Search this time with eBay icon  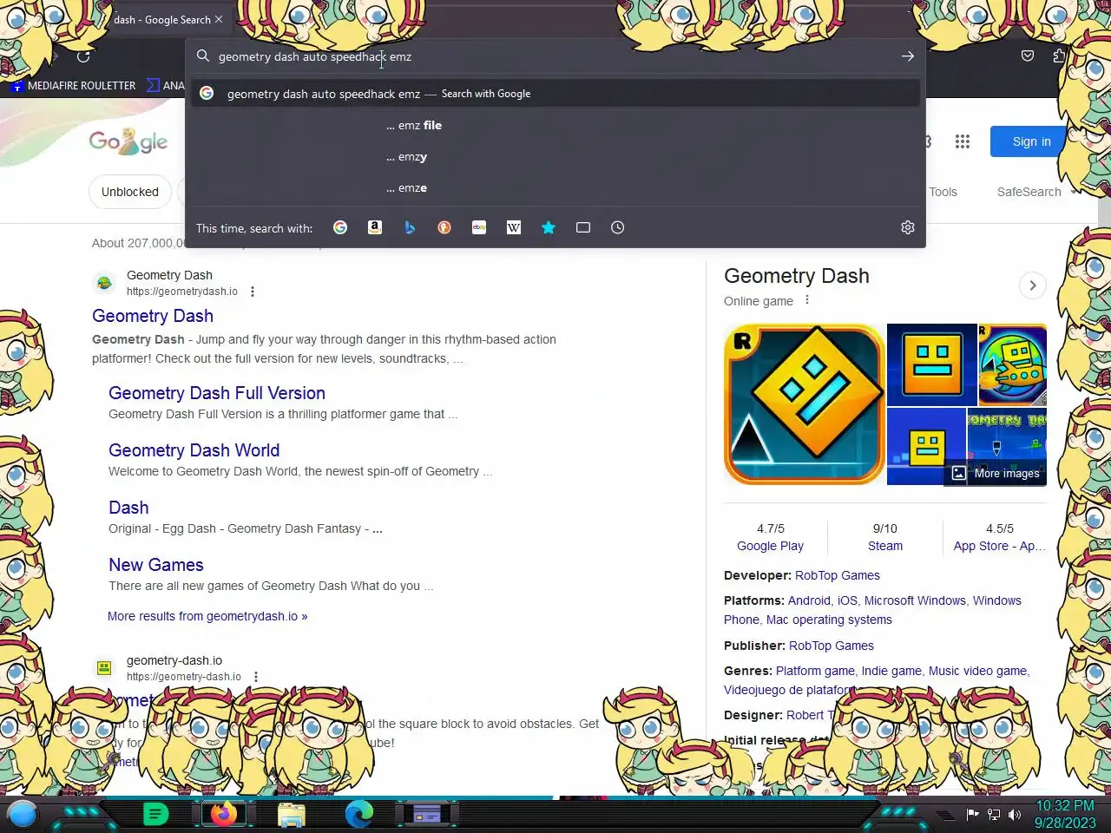(x=479, y=227)
